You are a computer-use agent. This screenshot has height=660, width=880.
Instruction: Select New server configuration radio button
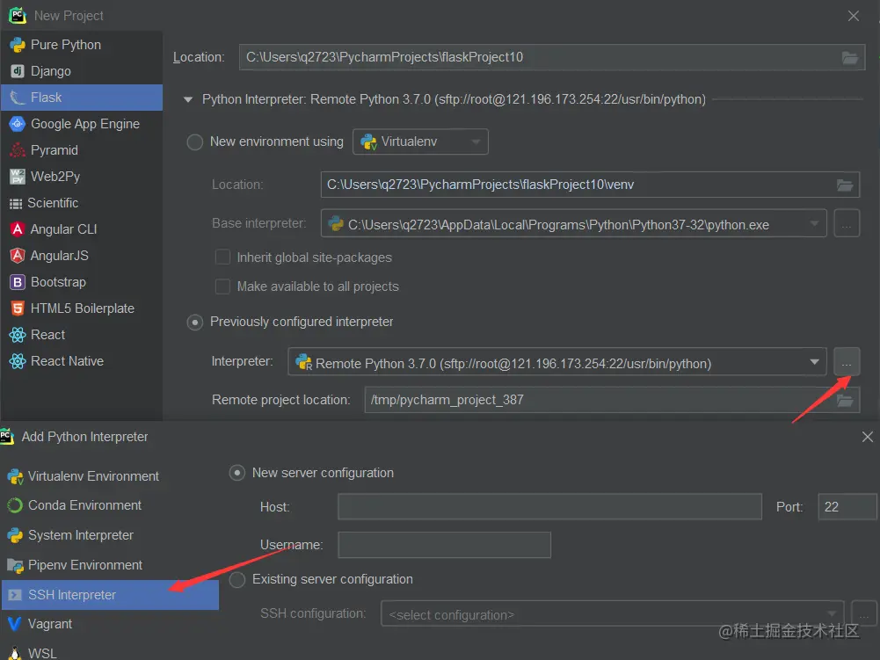click(237, 473)
